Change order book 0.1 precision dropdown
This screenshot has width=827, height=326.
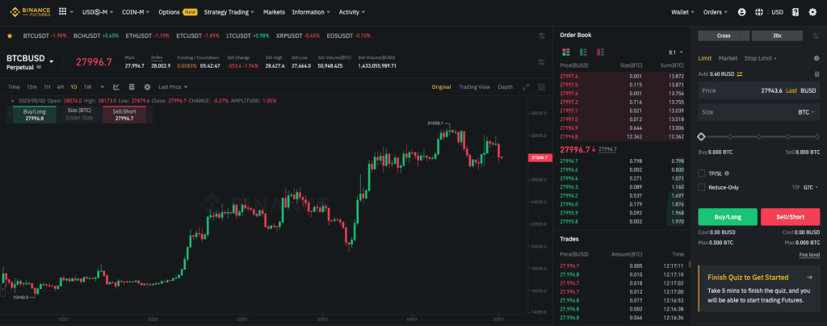pos(676,52)
